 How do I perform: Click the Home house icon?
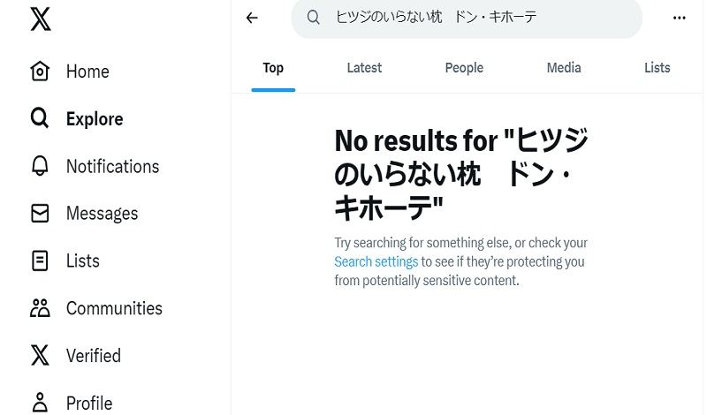tap(40, 72)
